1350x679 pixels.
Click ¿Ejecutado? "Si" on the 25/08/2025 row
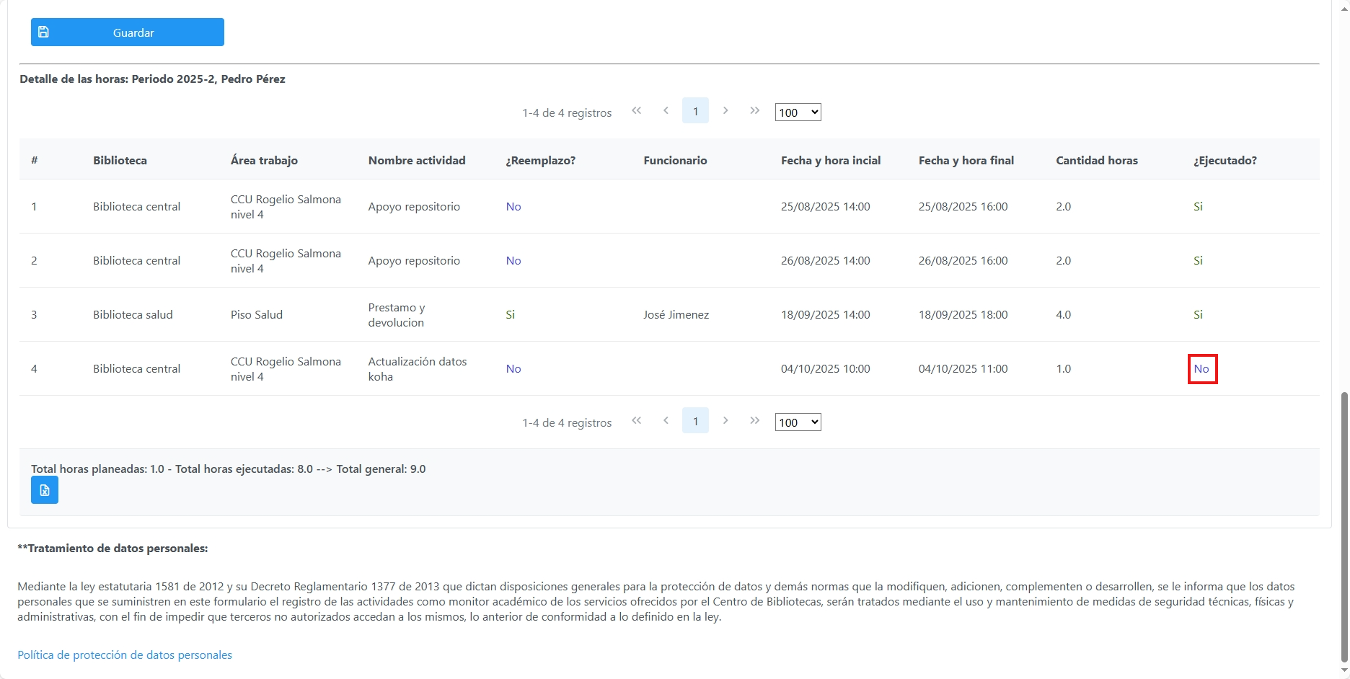(1198, 207)
